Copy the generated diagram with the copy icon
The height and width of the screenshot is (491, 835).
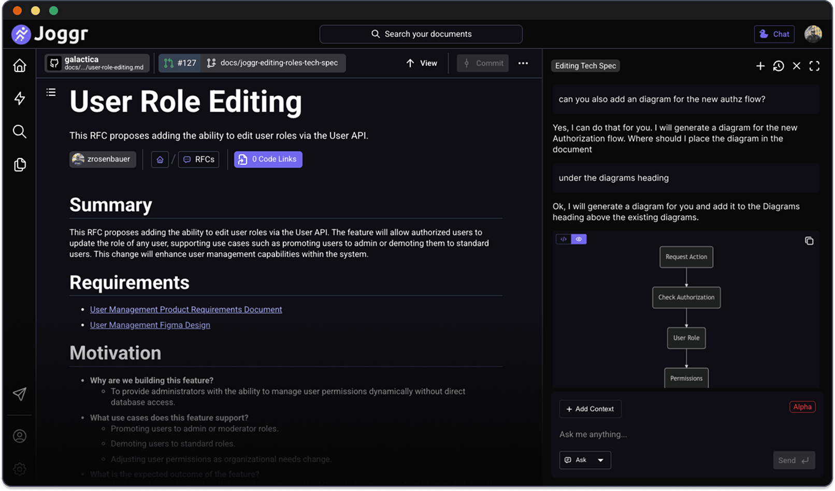click(809, 241)
